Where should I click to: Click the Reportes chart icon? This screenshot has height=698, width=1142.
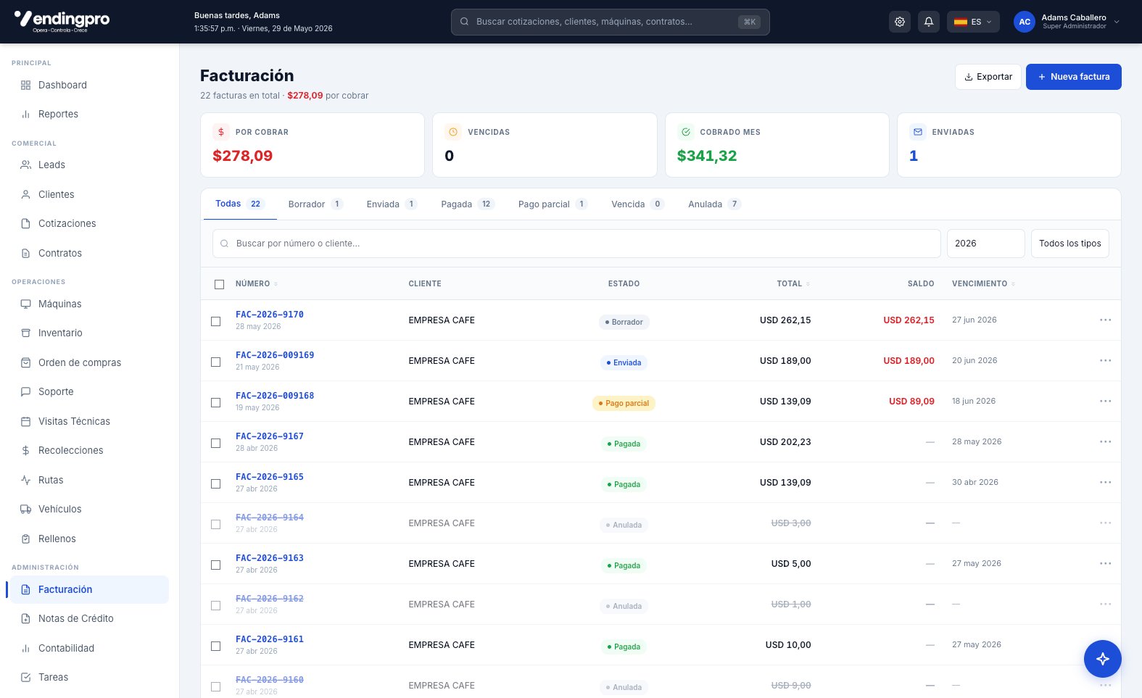tap(25, 115)
